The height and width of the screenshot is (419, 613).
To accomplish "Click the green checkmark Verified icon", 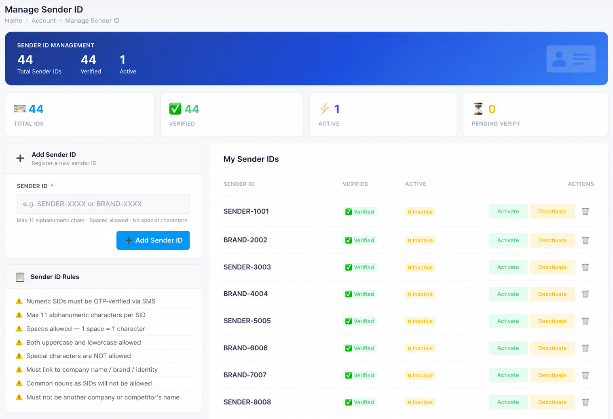I will click(175, 109).
